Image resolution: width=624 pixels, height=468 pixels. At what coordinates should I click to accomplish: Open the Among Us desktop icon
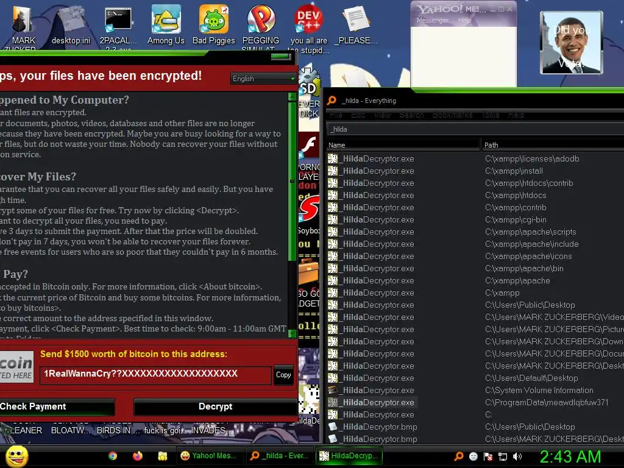coord(166,25)
